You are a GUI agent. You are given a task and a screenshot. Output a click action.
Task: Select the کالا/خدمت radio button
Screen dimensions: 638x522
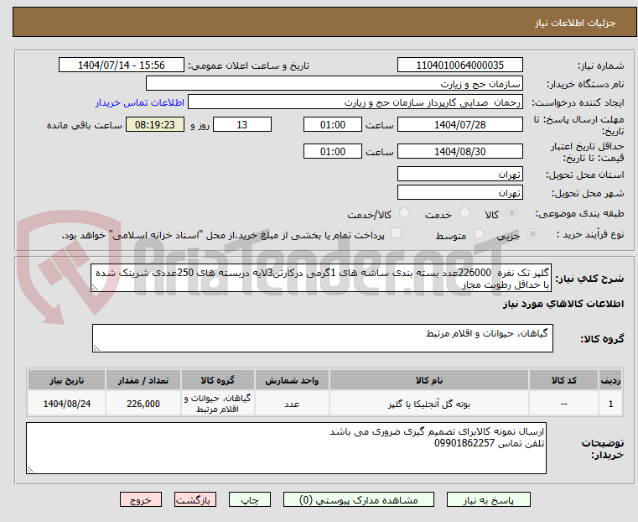click(x=404, y=212)
